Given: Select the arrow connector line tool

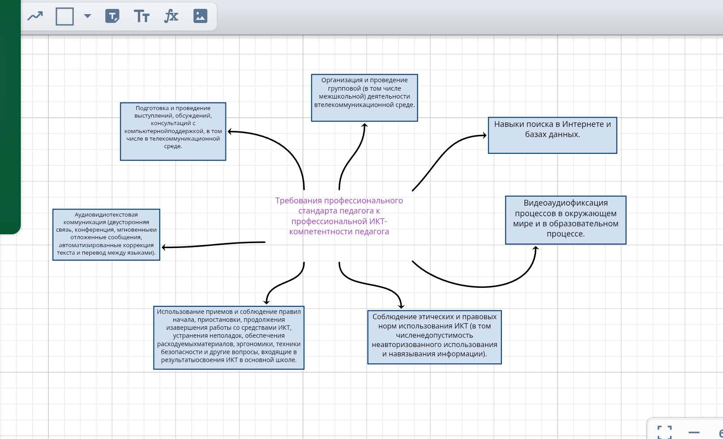Looking at the screenshot, I should [35, 17].
